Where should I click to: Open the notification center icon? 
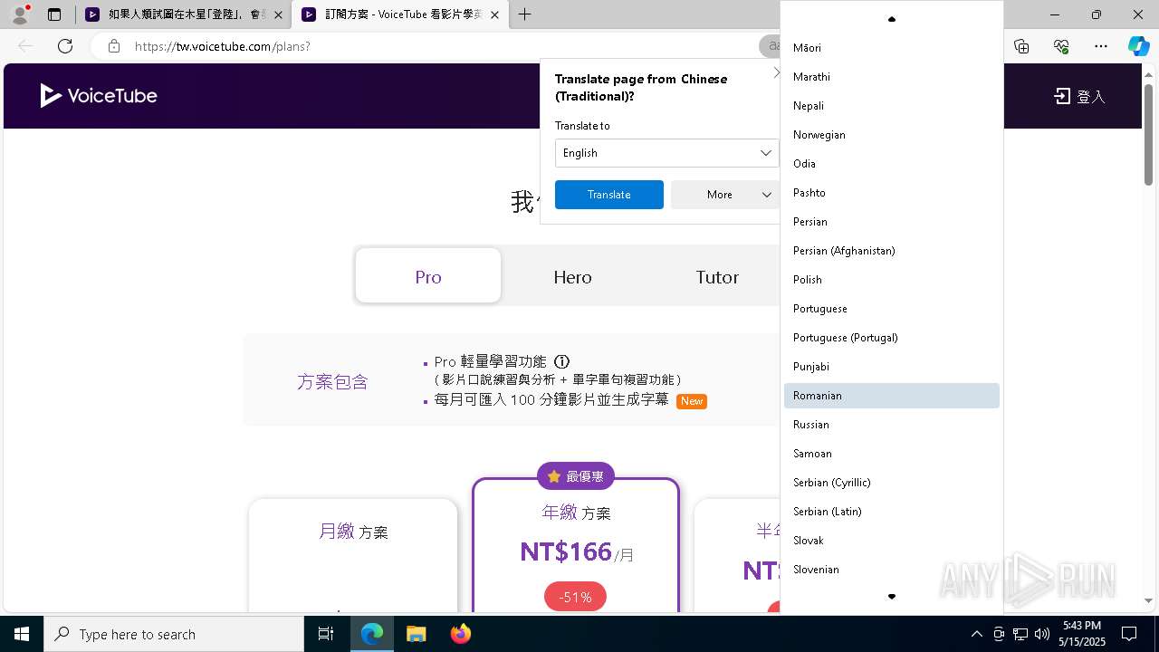pyautogui.click(x=1129, y=634)
